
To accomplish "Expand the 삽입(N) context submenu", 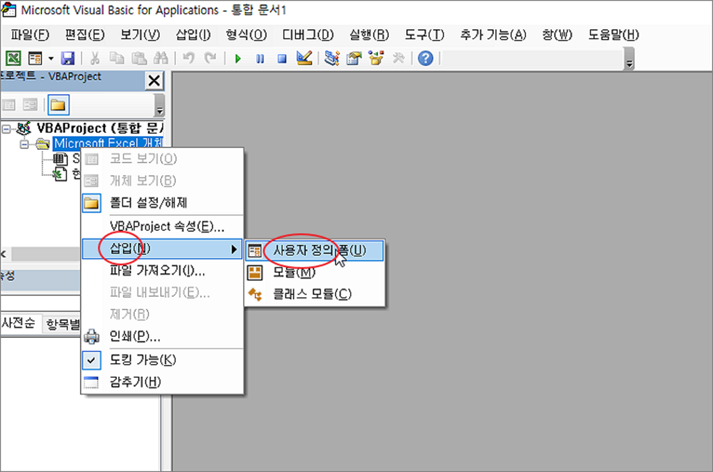I will point(163,249).
